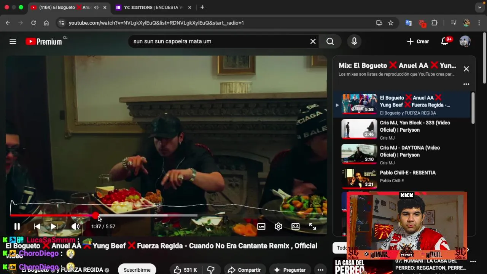Image resolution: width=487 pixels, height=274 pixels.
Task: Pause the playing video
Action: tap(17, 226)
